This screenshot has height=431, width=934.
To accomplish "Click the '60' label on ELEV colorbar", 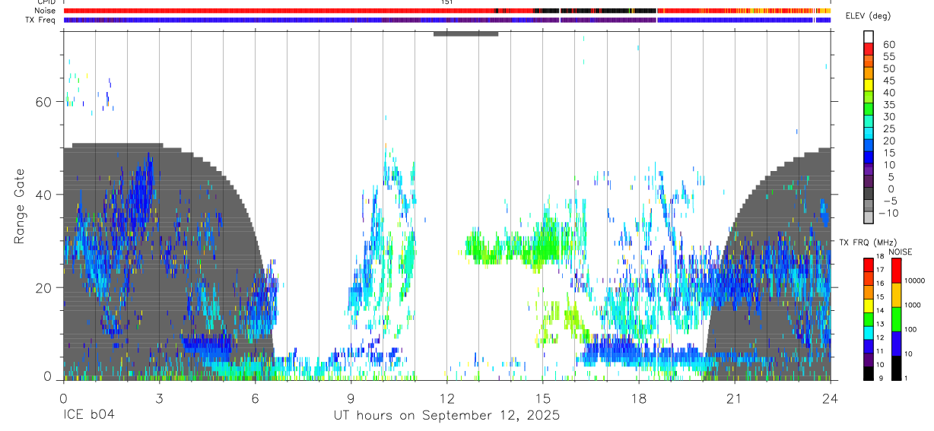I will pyautogui.click(x=888, y=43).
